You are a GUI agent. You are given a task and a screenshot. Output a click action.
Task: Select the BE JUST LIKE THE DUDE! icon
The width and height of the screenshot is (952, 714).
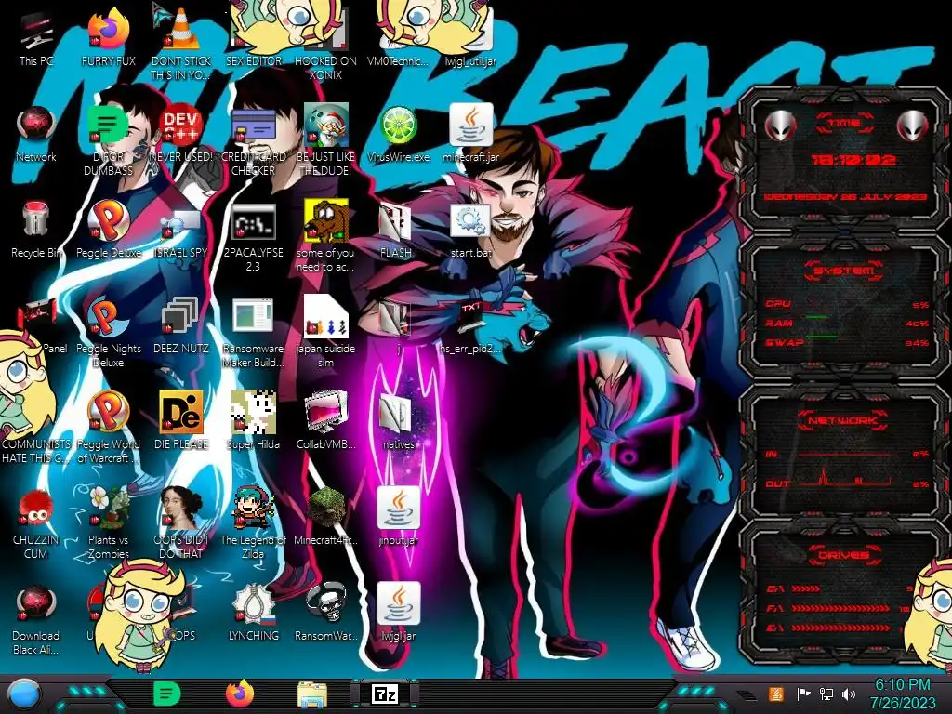pos(326,141)
